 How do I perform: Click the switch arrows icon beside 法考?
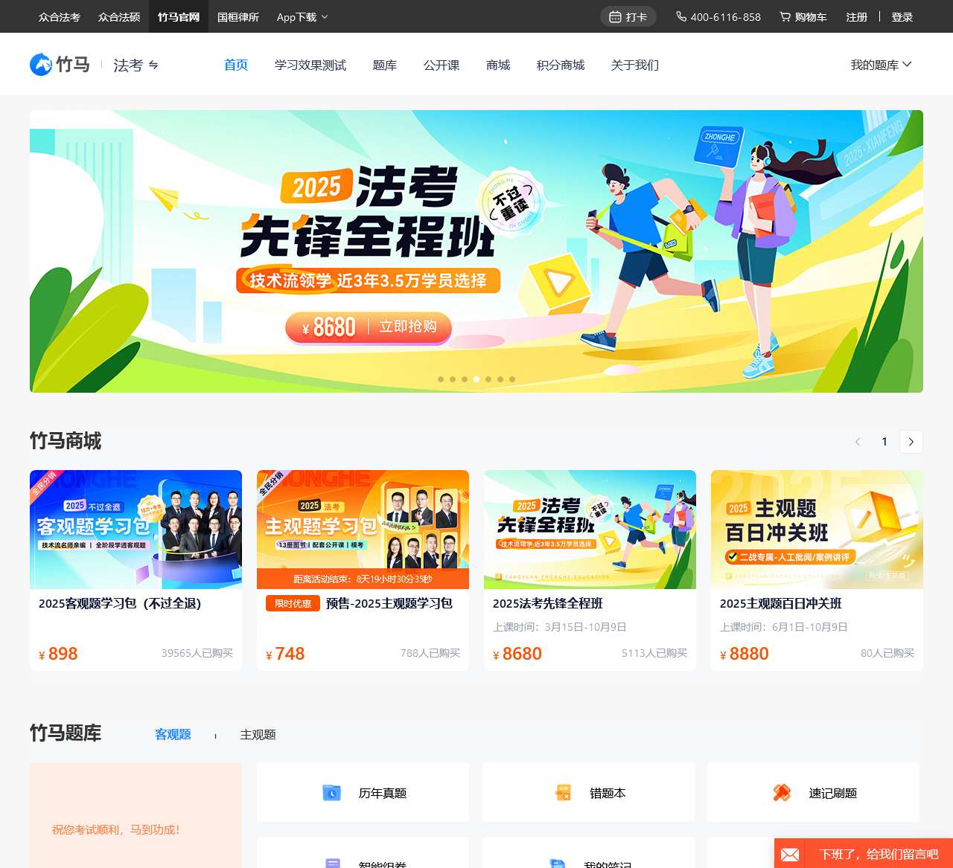[x=153, y=65]
